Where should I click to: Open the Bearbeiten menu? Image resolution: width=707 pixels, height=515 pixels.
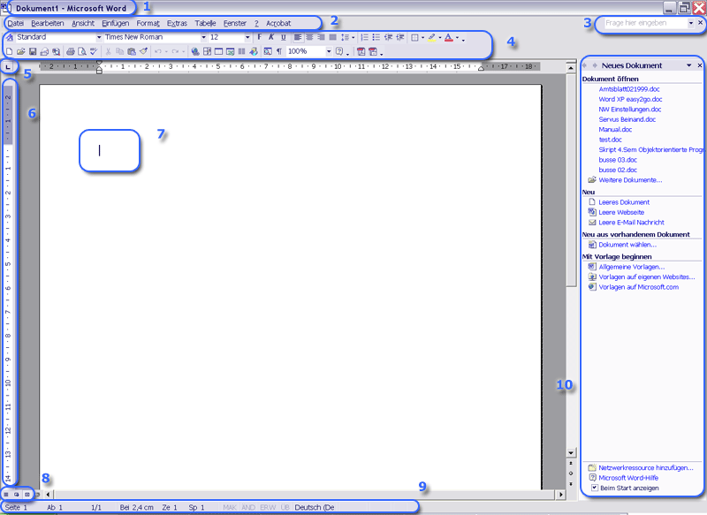[48, 23]
